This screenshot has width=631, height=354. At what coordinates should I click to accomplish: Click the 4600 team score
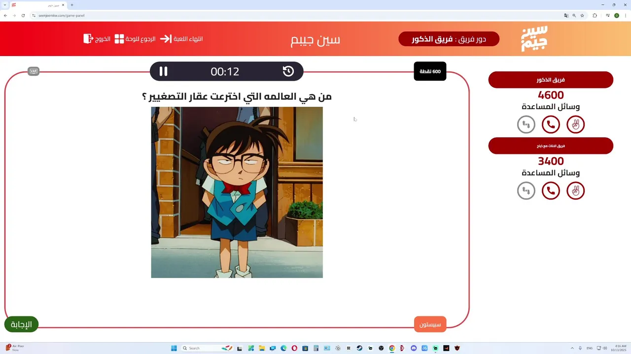point(551,95)
